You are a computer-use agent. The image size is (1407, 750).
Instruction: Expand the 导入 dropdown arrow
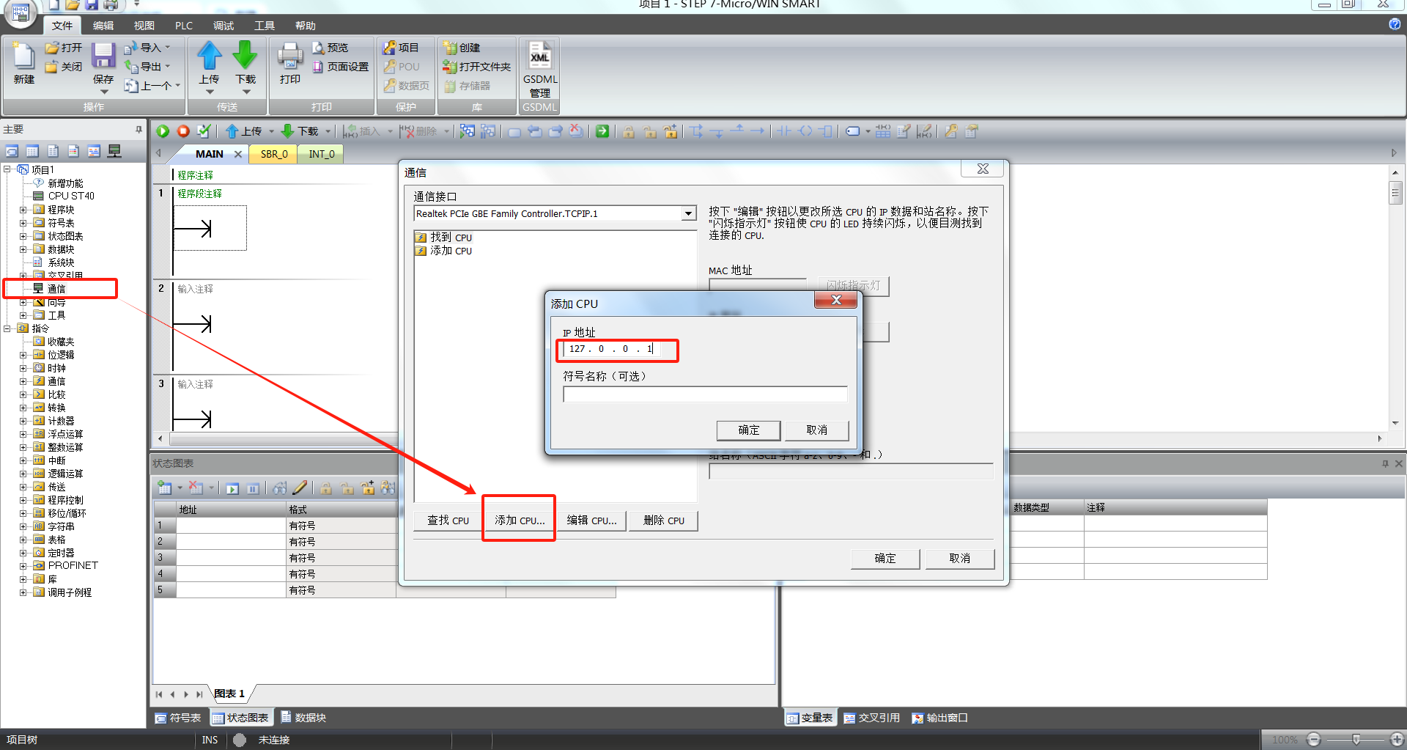coord(168,48)
